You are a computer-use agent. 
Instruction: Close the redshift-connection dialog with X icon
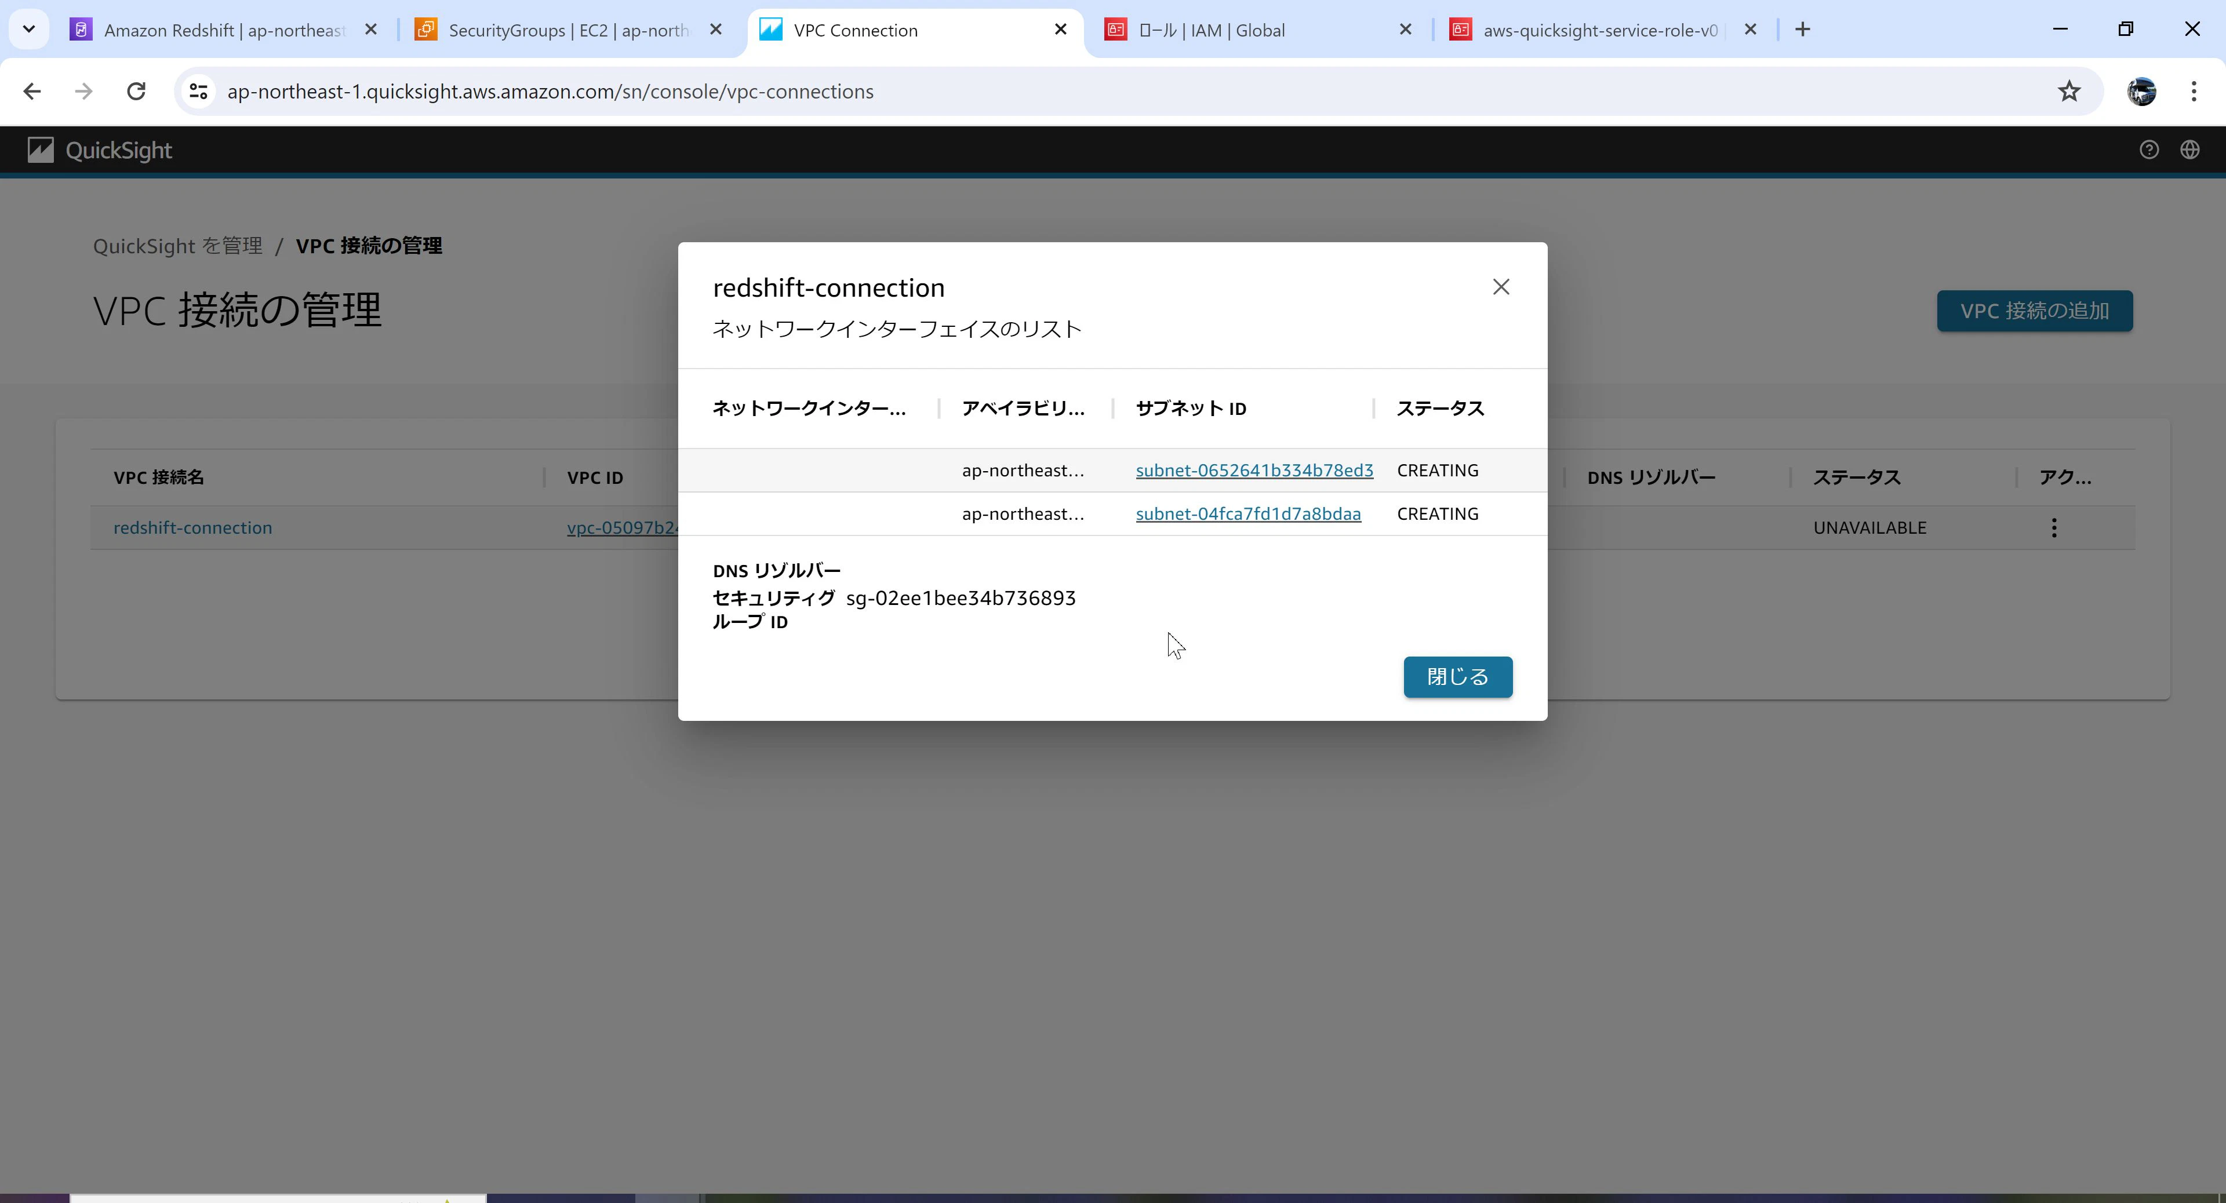click(1501, 287)
